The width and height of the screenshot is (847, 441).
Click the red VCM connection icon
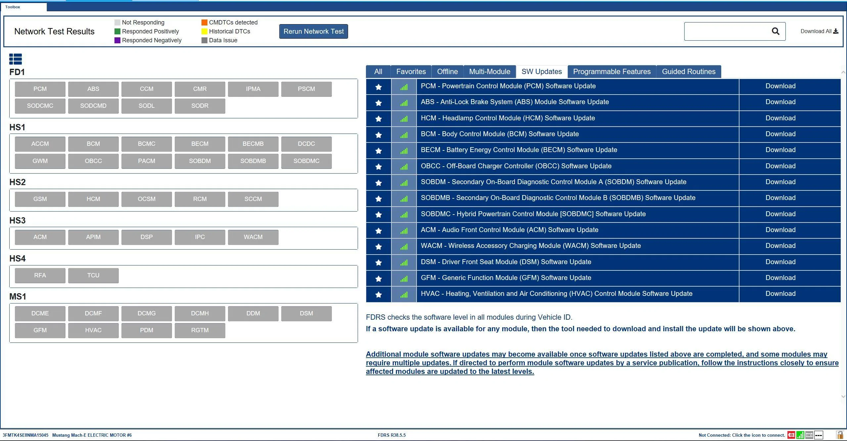pyautogui.click(x=791, y=435)
